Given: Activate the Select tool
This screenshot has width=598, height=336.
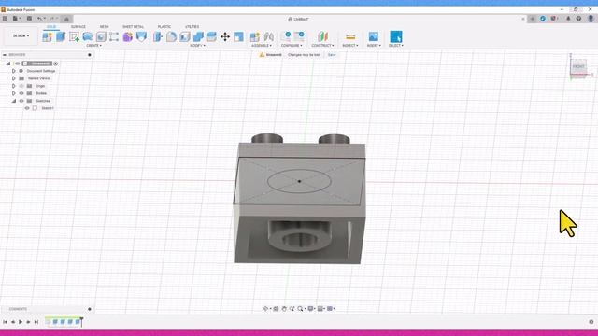Looking at the screenshot, I should pyautogui.click(x=396, y=36).
